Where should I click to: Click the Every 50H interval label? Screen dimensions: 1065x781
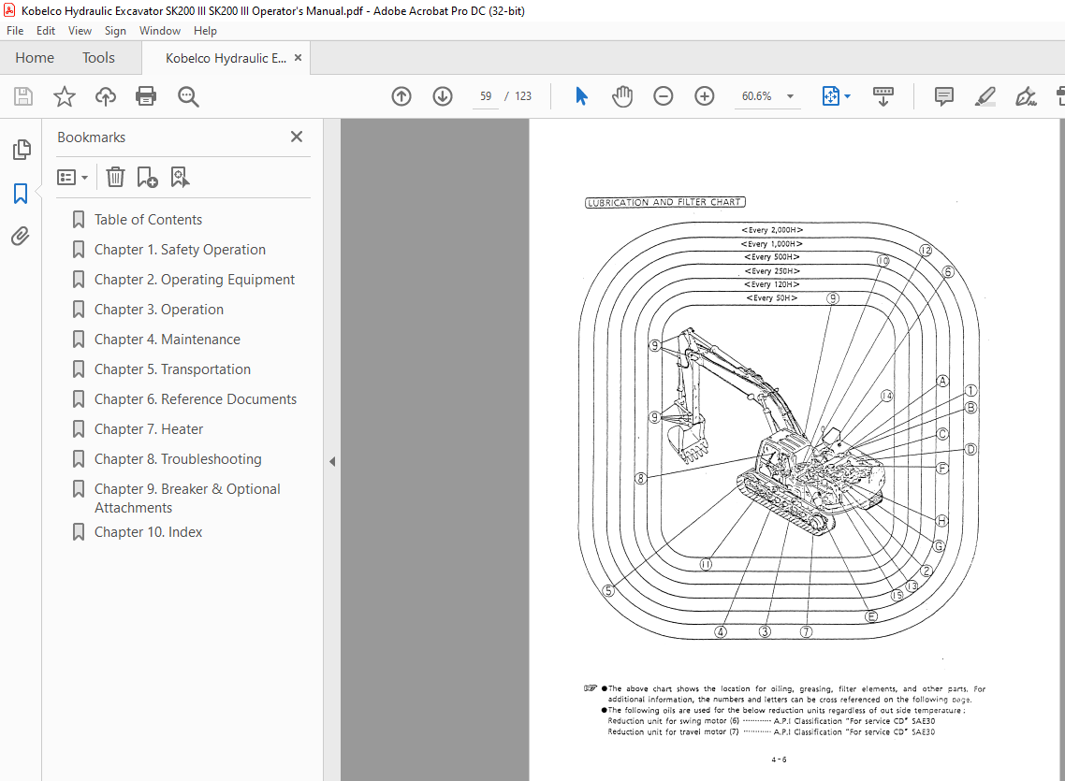771,297
